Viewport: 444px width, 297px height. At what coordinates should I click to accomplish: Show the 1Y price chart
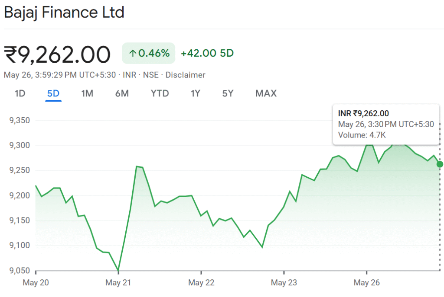195,93
